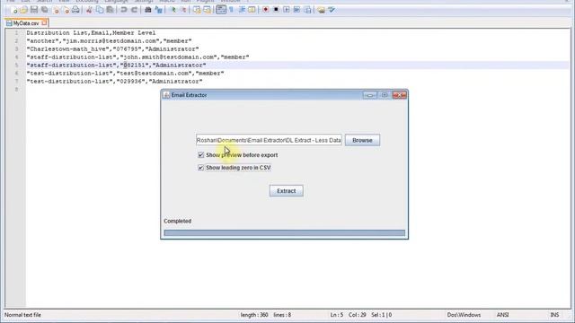Click the completed progress bar in Email Extractor
This screenshot has width=575, height=323.
pyautogui.click(x=285, y=233)
